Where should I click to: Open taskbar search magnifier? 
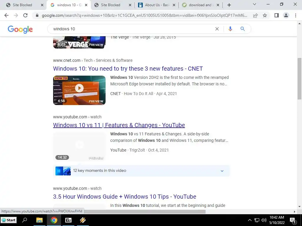(24, 220)
